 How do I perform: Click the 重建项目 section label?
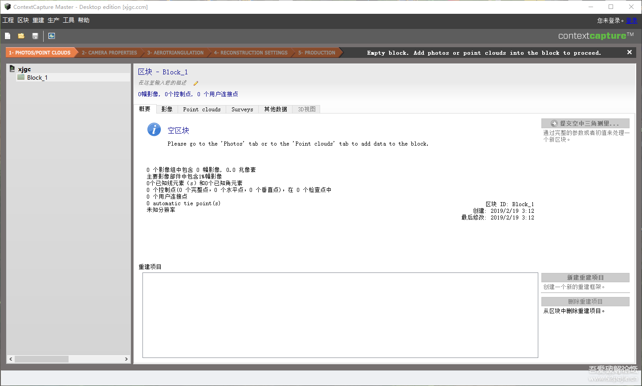150,267
